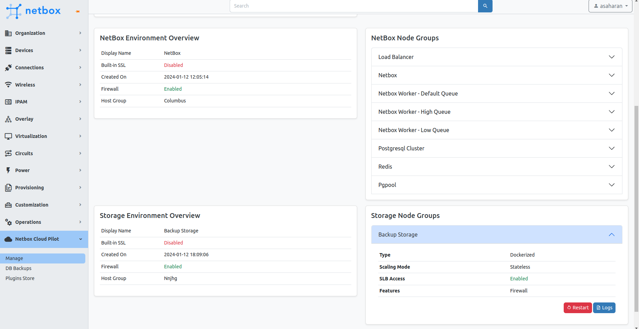The image size is (639, 329).
Task: Click the Storage Node Groups heading
Action: (x=405, y=216)
